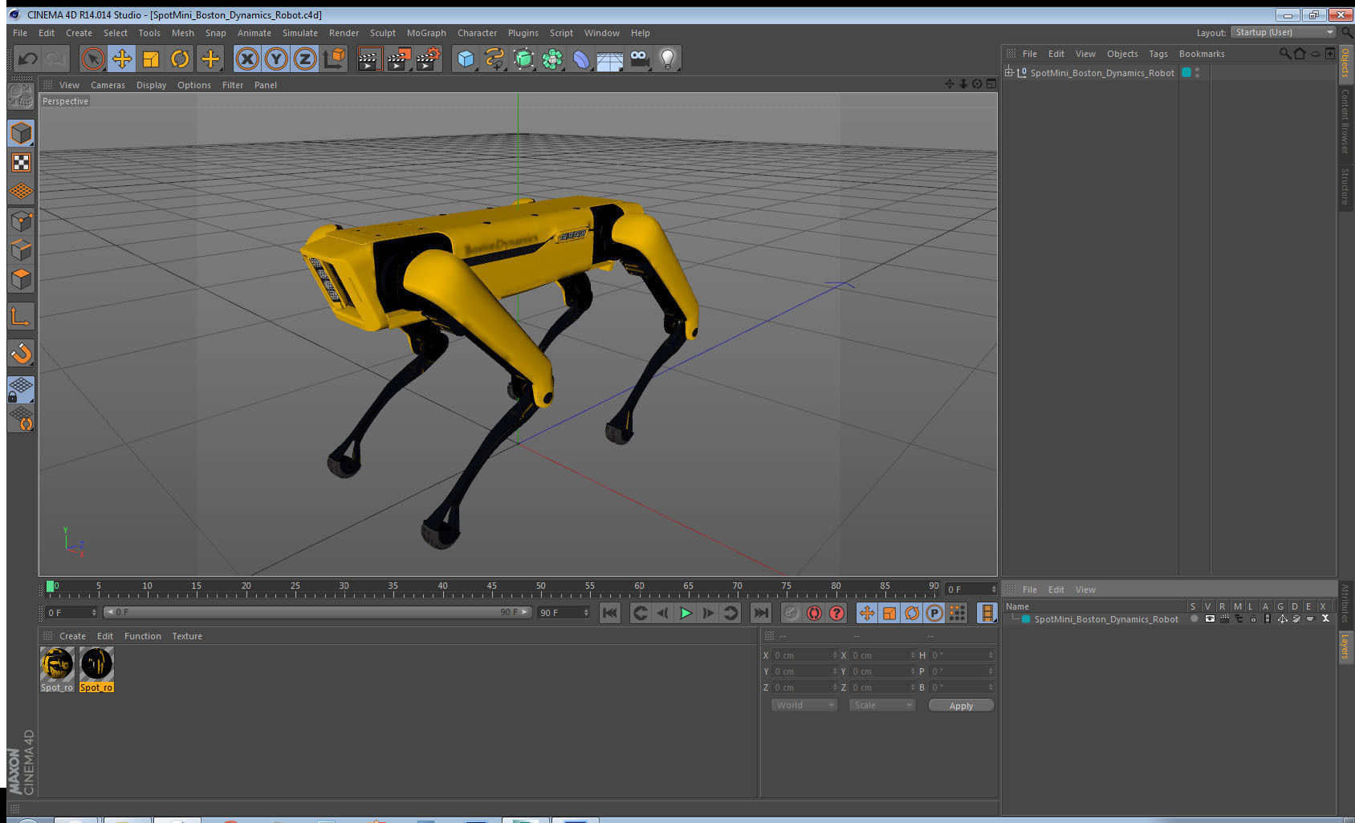Toggle Z axis lock
The height and width of the screenshot is (823, 1355).
click(305, 59)
